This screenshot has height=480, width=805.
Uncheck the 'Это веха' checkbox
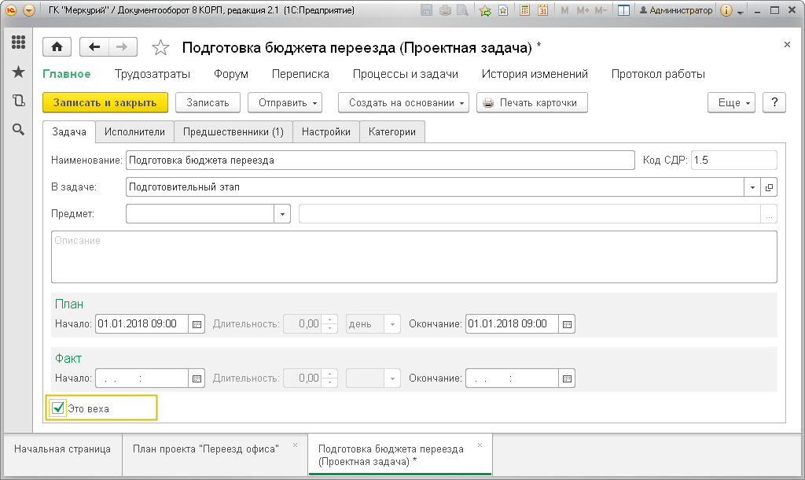pyautogui.click(x=58, y=408)
